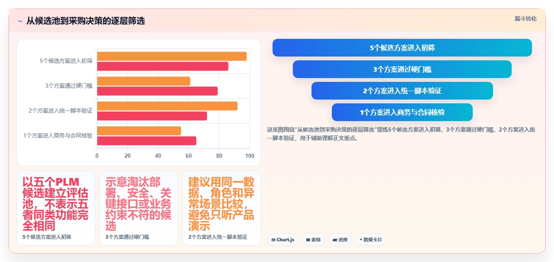Select the 数据卡片 tag chip
This screenshot has height=262, width=554.
(x=371, y=240)
